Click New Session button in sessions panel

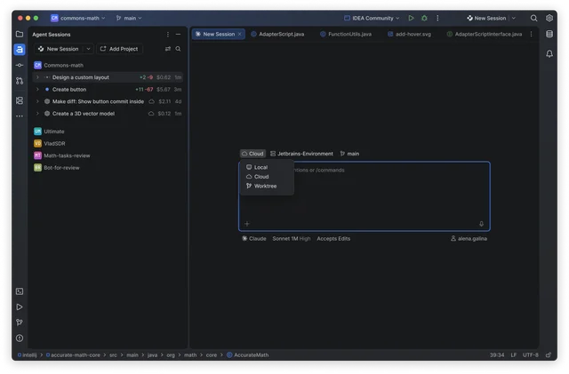point(60,49)
